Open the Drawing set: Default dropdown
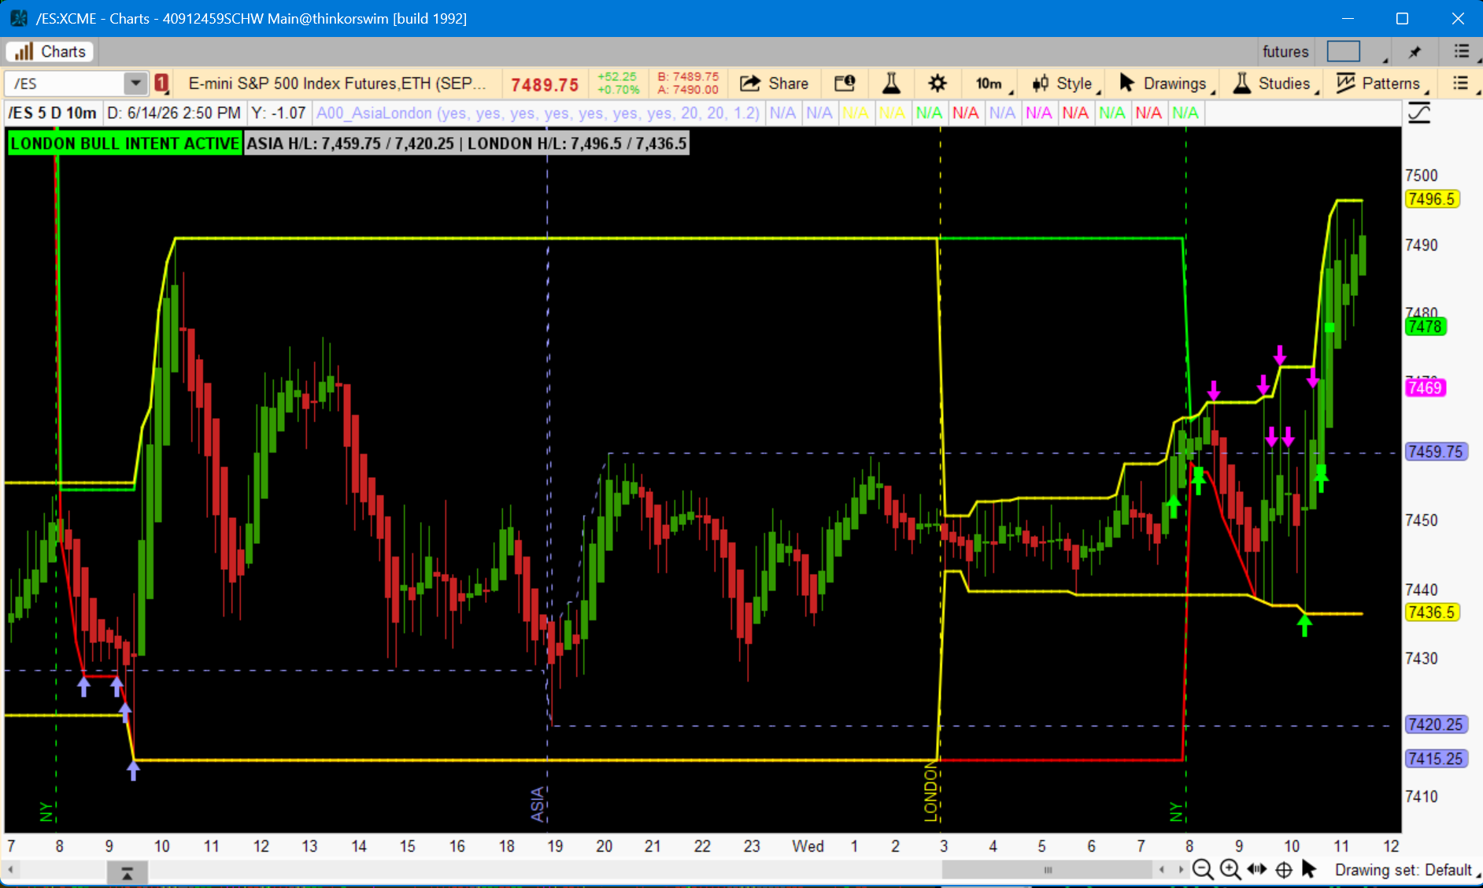 click(1407, 870)
